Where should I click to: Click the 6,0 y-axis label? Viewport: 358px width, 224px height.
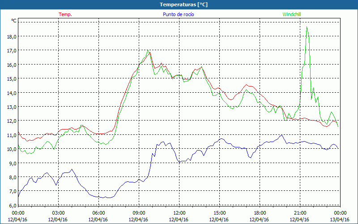(x=13, y=206)
